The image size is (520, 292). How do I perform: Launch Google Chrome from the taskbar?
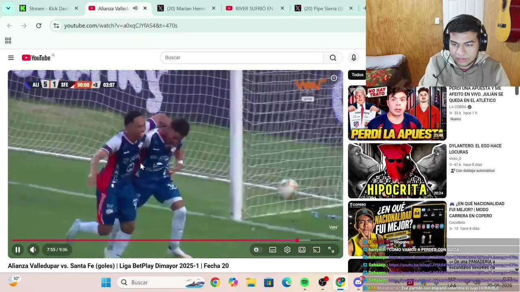(215, 282)
